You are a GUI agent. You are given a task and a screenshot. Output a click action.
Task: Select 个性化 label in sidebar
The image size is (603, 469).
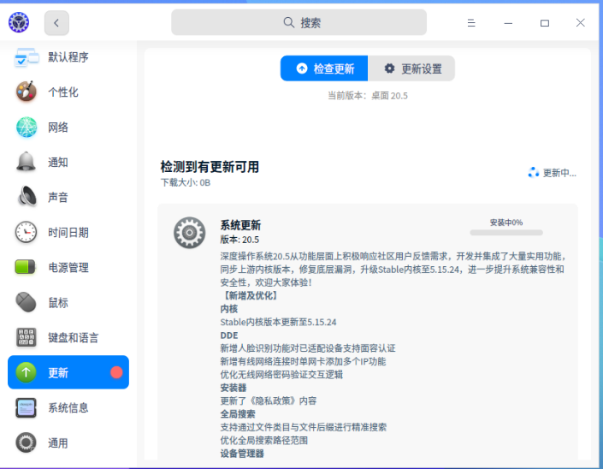[x=63, y=92]
